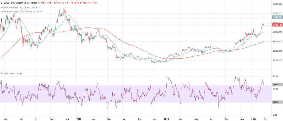Click the Feb label at chart end
Viewport: 283px width, 121px height.
coord(264,119)
